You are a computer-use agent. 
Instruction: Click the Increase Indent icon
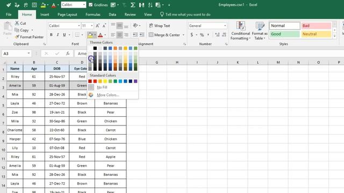tap(142, 34)
